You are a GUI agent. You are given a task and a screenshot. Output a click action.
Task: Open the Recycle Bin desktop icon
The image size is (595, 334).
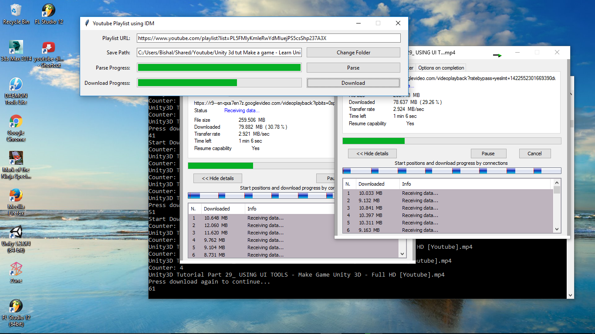point(16,13)
